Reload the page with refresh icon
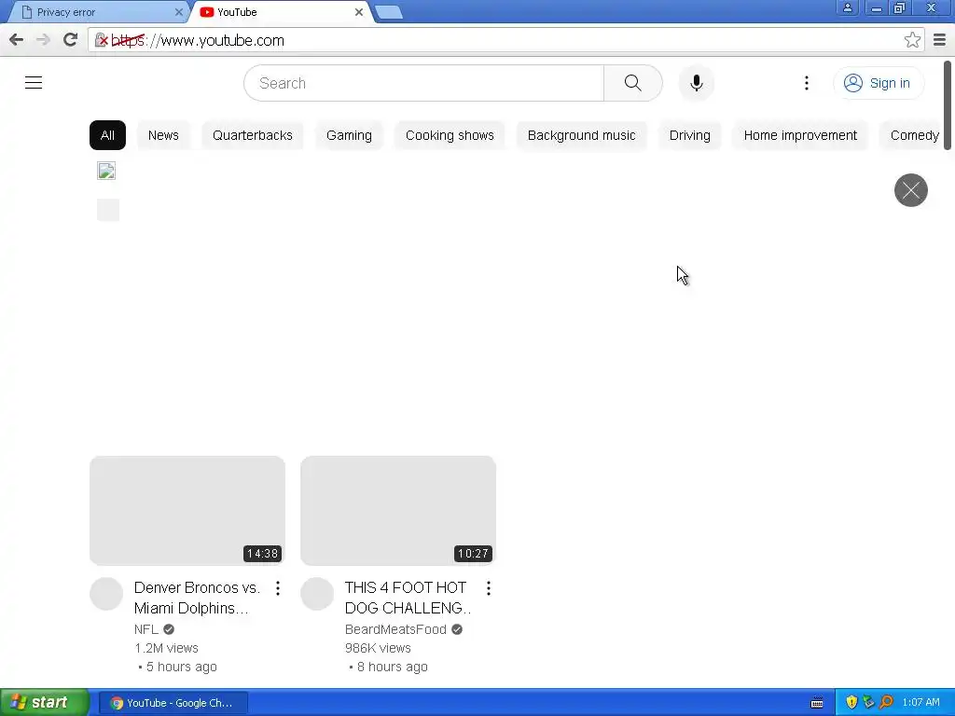Image resolution: width=955 pixels, height=716 pixels. (x=70, y=40)
